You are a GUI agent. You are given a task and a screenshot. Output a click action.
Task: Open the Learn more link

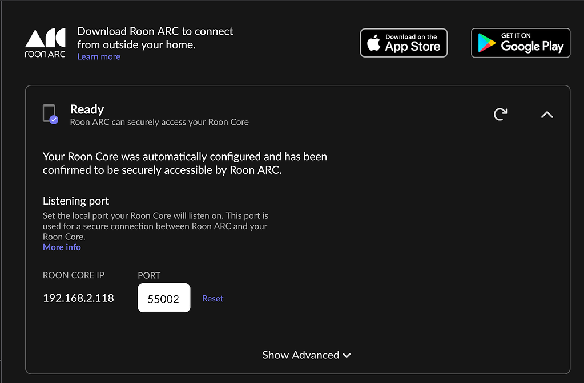[98, 56]
